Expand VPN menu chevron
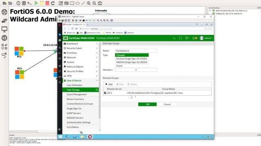This screenshot has height=146, width=261. [x=97, y=76]
